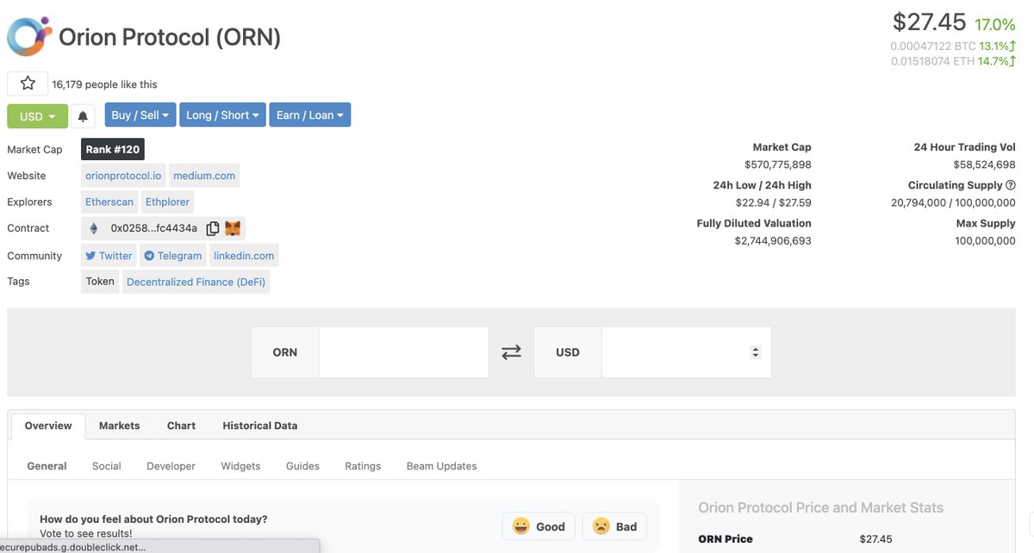This screenshot has height=553, width=1034.
Task: Vote Bad with angry emoji
Action: coord(614,526)
